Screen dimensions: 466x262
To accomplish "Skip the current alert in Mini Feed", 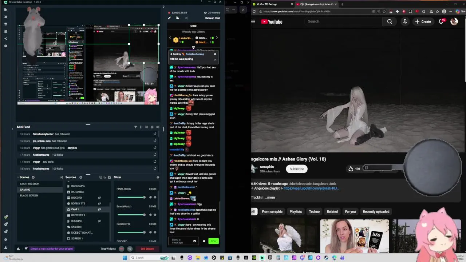I will 147,127.
